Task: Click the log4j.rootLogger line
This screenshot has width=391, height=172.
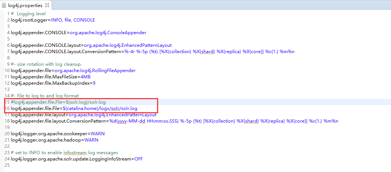Action: point(53,20)
